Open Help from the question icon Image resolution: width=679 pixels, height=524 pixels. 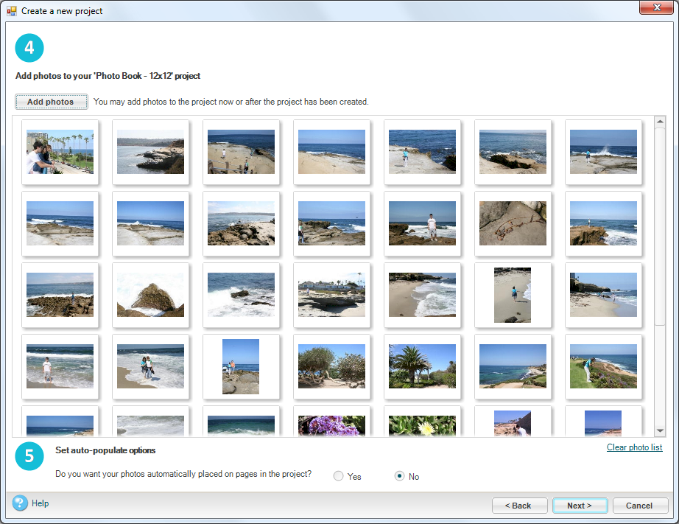20,503
